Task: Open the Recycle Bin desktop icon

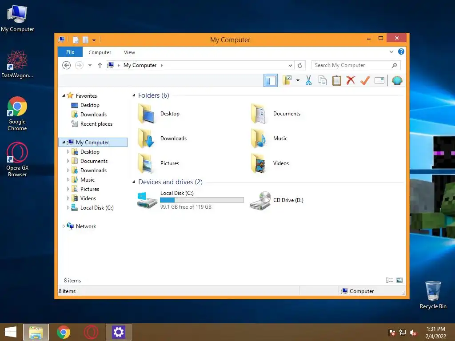Action: (x=433, y=295)
